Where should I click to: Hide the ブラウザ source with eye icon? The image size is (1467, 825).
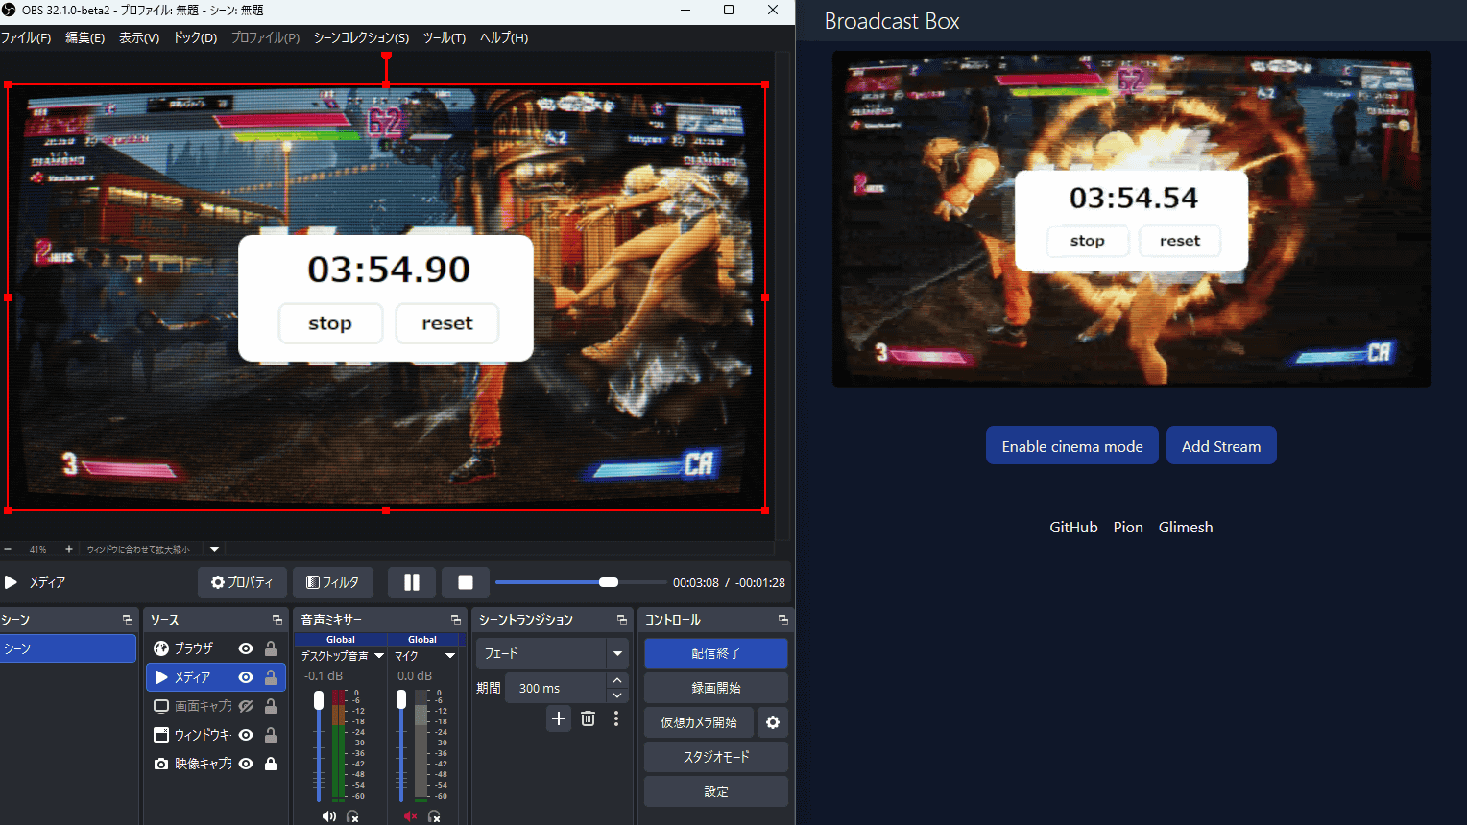(x=246, y=648)
